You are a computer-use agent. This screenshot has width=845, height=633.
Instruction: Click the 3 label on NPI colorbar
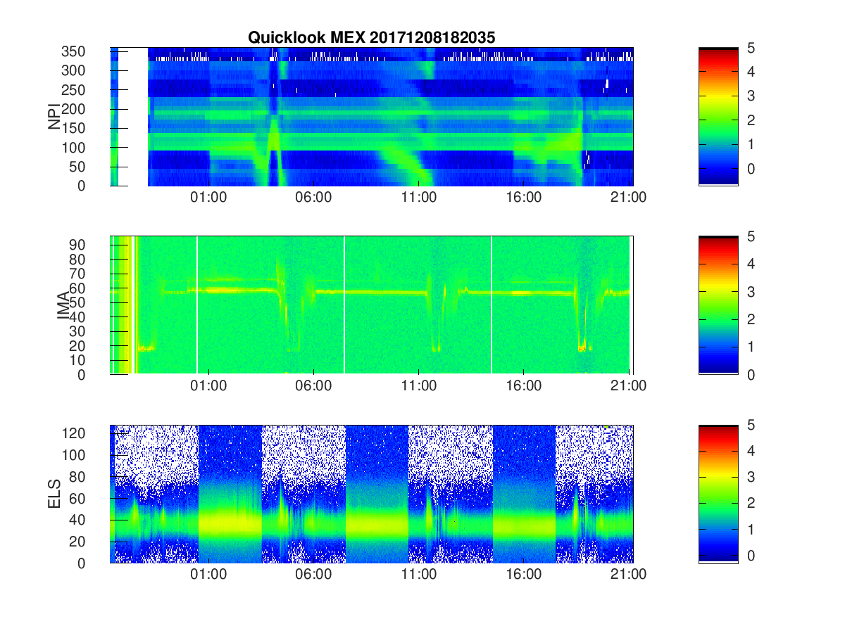point(751,96)
